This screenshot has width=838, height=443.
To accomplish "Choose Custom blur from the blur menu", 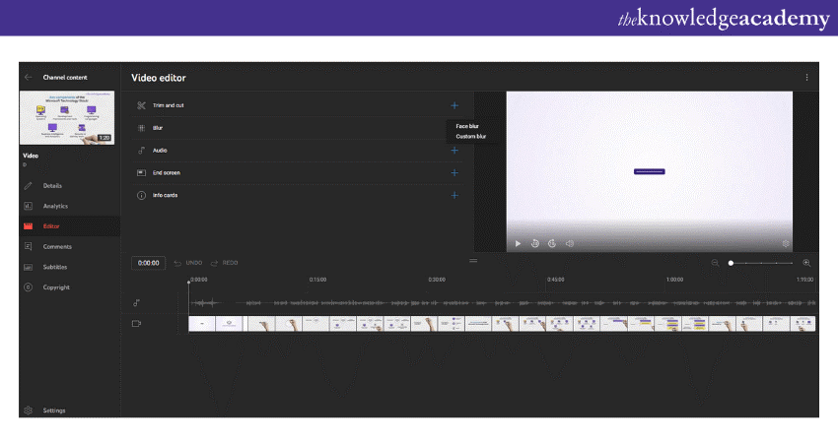I will (470, 137).
